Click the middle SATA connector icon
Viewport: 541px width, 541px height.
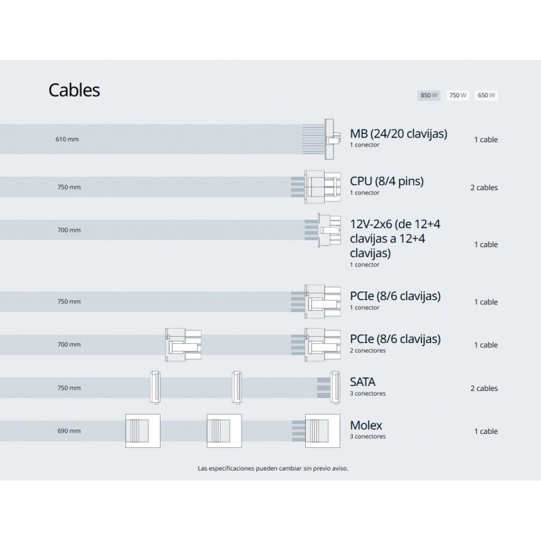(237, 387)
